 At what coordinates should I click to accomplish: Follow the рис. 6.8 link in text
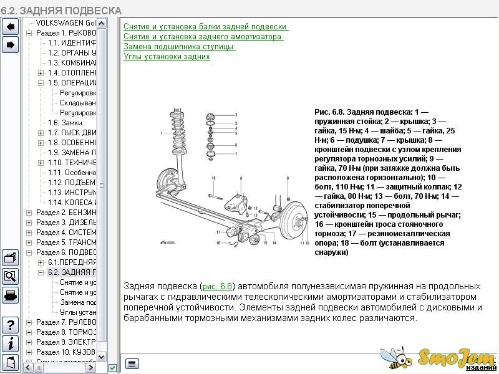(217, 286)
